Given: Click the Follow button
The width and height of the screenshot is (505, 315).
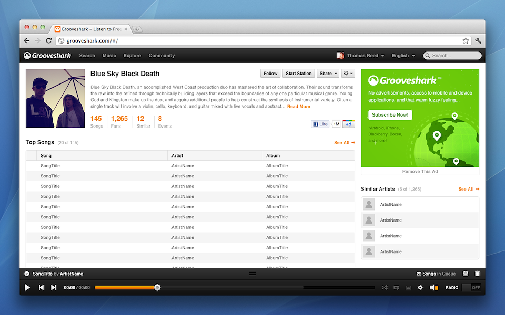Looking at the screenshot, I should tap(270, 73).
